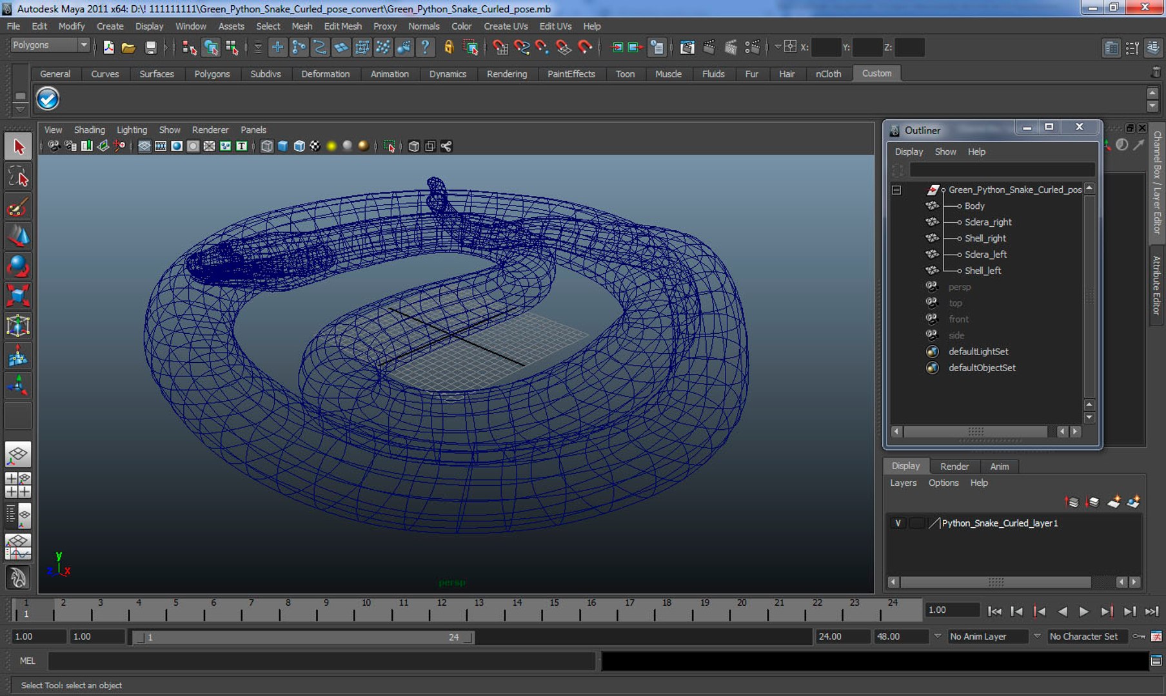Choose the Paint Selection tool
The image size is (1166, 696).
[18, 207]
